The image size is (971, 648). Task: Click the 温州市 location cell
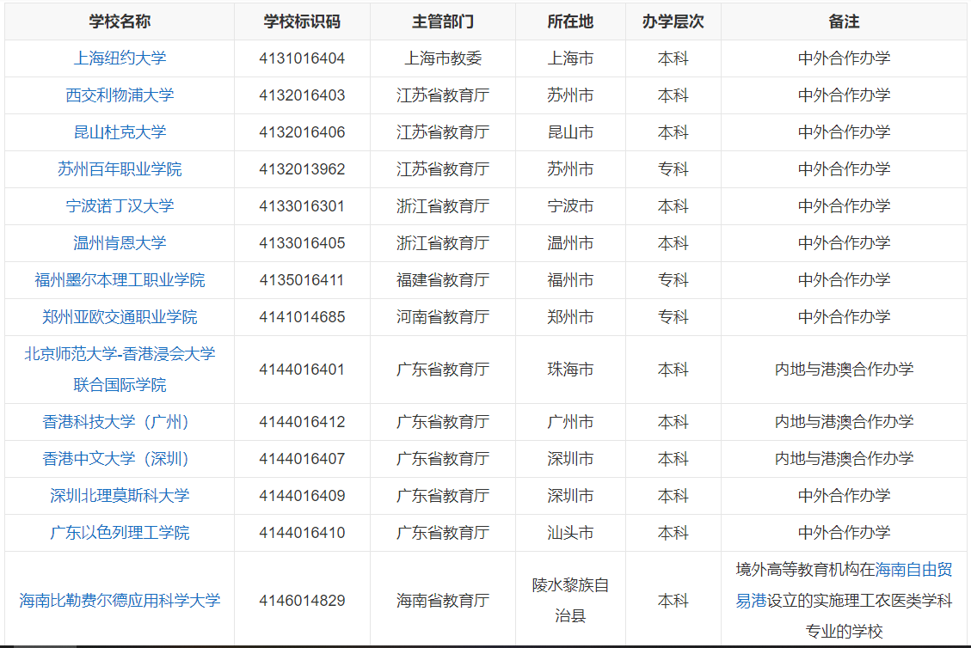click(570, 243)
